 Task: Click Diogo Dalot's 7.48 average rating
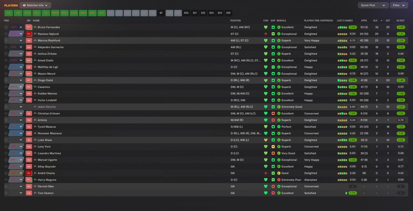pyautogui.click(x=401, y=80)
